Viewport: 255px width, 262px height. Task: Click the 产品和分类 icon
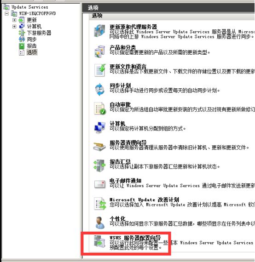tap(99, 51)
